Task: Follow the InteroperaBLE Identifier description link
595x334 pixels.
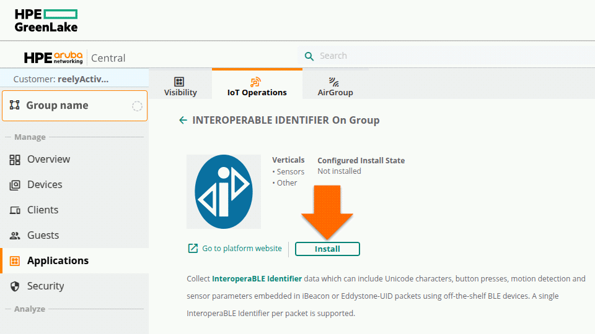Action: click(x=257, y=279)
